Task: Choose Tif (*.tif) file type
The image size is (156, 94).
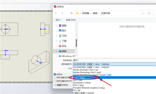Action: tap(114, 90)
